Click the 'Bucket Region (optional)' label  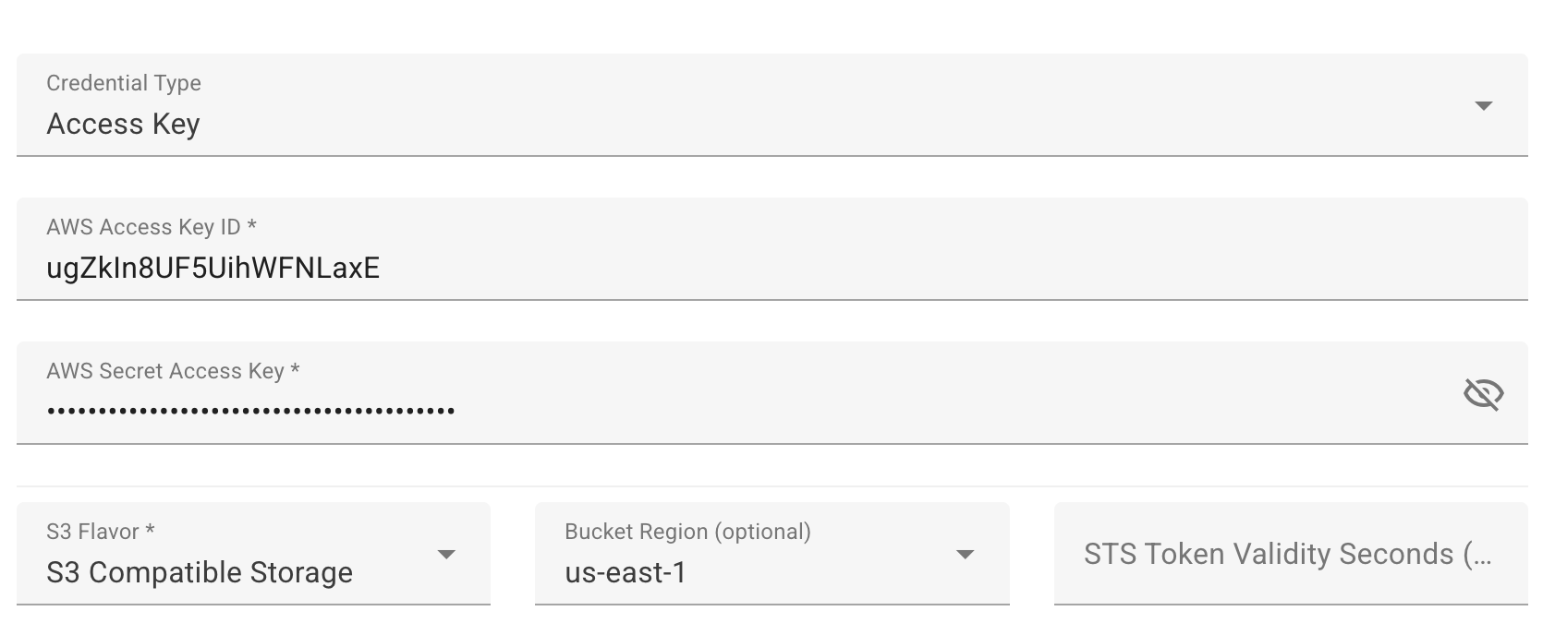pos(687,532)
